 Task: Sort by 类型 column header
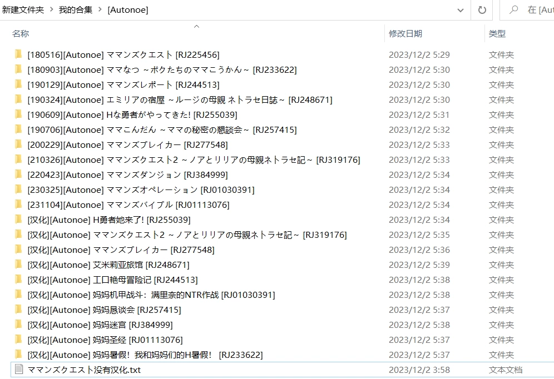coord(497,33)
